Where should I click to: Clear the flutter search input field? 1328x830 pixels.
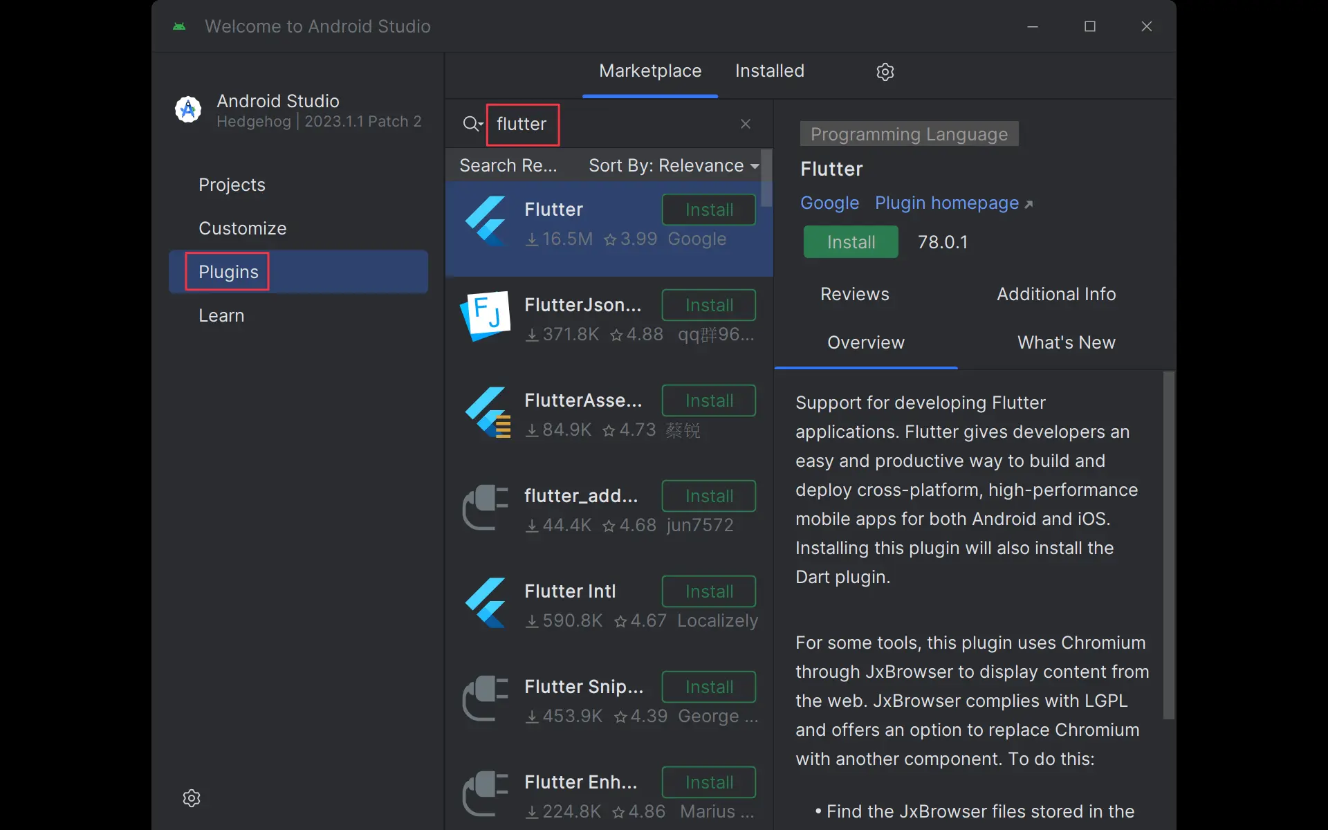tap(745, 123)
